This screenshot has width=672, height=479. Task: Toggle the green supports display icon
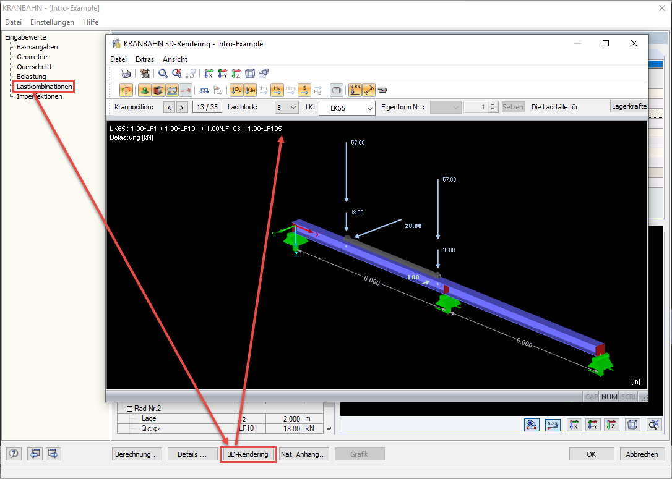click(145, 90)
